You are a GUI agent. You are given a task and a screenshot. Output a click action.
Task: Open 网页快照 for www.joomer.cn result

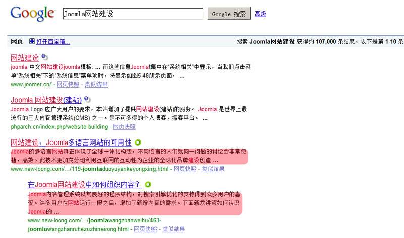tap(68, 84)
